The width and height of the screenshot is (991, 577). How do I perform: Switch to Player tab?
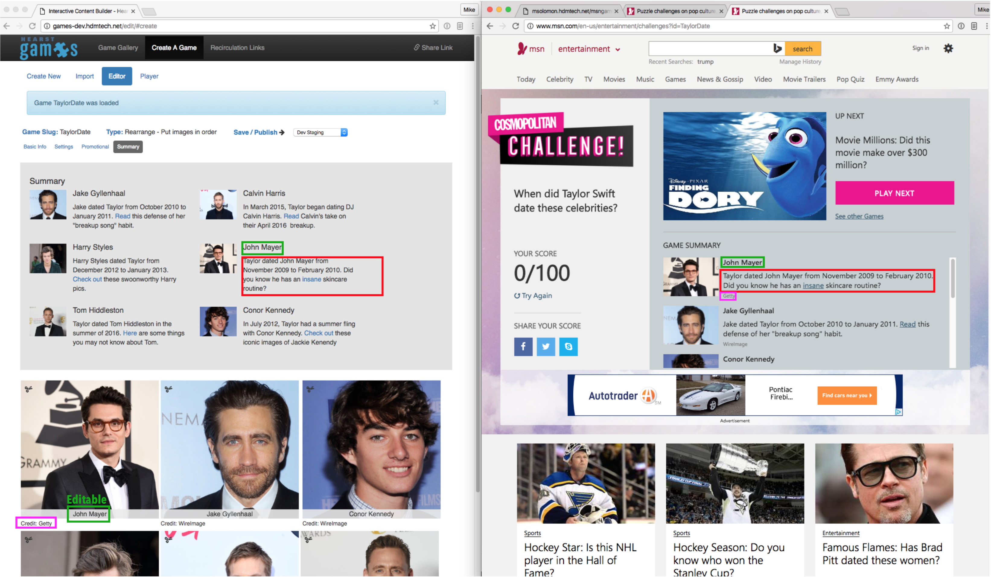149,76
